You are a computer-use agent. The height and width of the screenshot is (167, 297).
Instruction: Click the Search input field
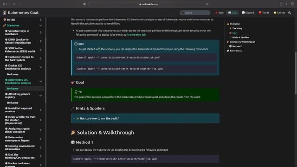click(195, 13)
